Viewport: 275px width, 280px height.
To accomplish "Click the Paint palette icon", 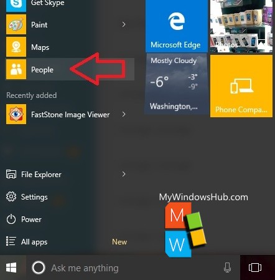I will click(16, 24).
